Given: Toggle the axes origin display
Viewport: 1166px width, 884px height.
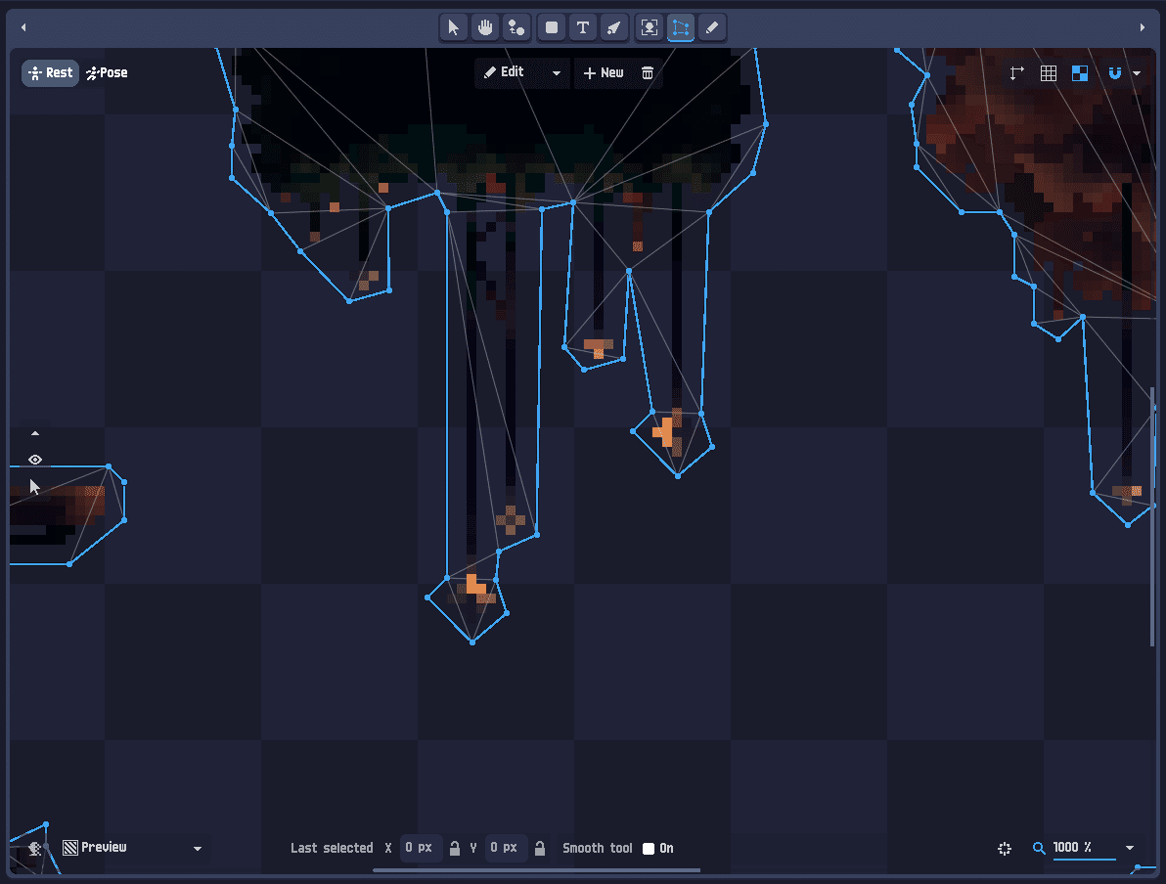Looking at the screenshot, I should (1016, 73).
